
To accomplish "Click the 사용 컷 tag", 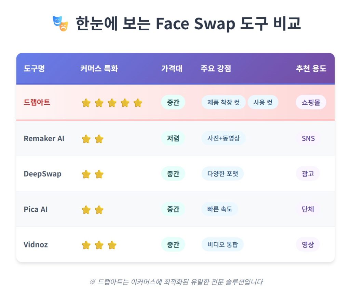I will click(263, 102).
